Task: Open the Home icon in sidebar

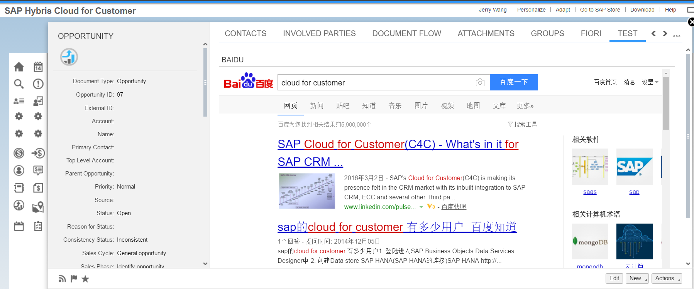Action: 19,67
